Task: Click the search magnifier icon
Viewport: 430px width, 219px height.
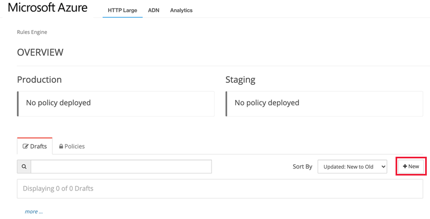Action: pos(24,166)
